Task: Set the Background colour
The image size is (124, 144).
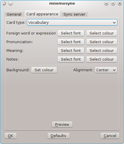Action: point(44,70)
